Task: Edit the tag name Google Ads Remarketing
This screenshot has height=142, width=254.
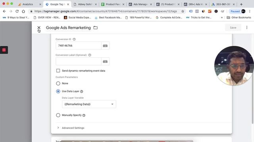Action: tap(68, 28)
